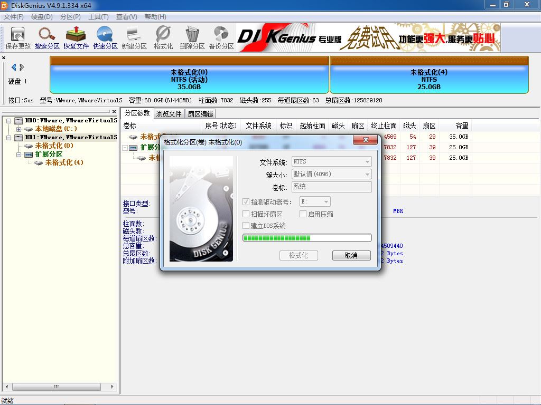Enable the 建立DOS系统 checkbox
Screen dimensions: 541x405
point(246,226)
